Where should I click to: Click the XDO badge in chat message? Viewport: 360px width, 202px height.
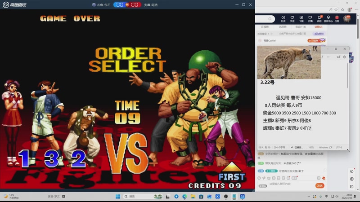coord(271,171)
